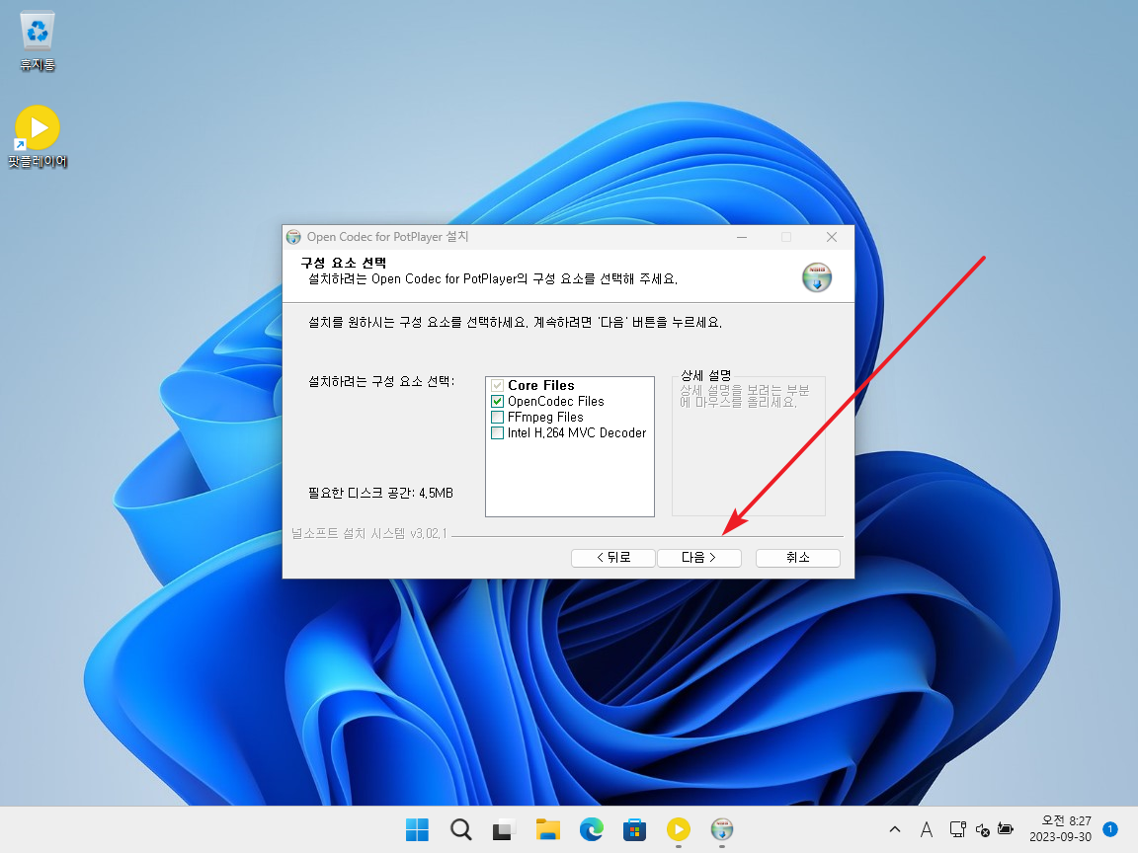
Task: Click '널소프트 설치 시스템 v3.02.1' text
Action: pos(369,534)
